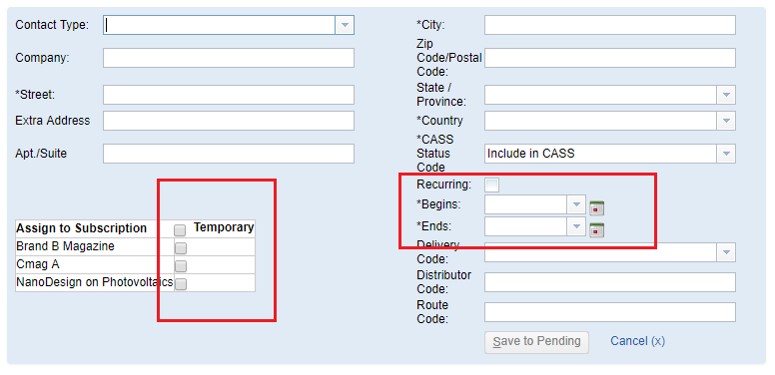
Task: Open the calendar picker for Ends date
Action: (596, 230)
